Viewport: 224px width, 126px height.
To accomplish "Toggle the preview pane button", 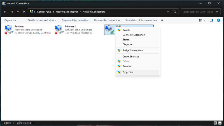I will tap(211, 20).
